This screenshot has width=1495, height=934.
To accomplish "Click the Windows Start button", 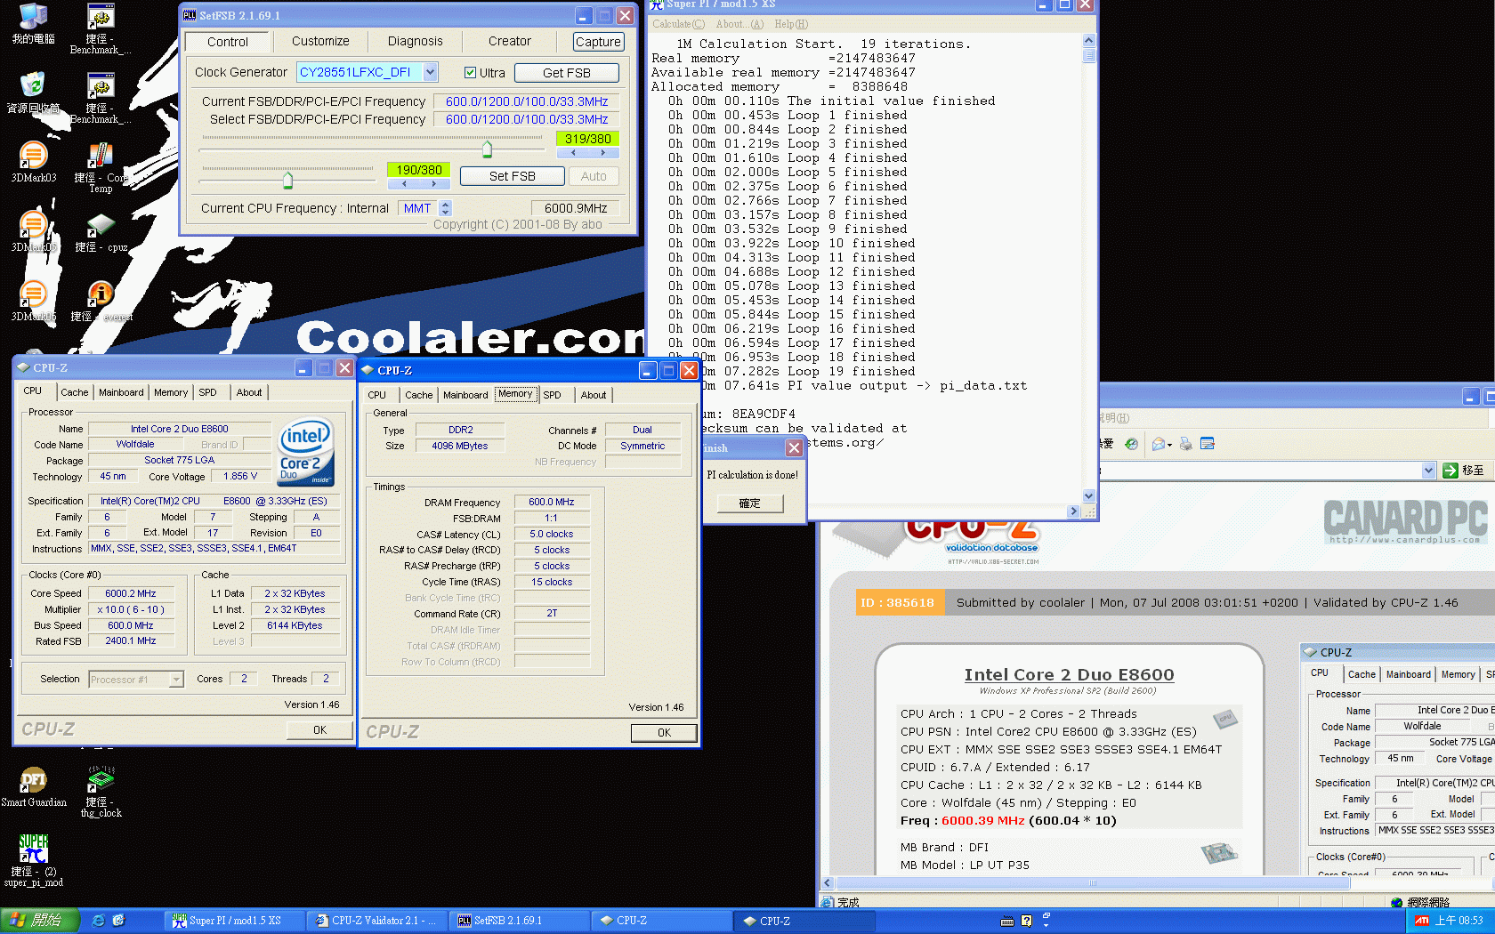I will click(40, 921).
